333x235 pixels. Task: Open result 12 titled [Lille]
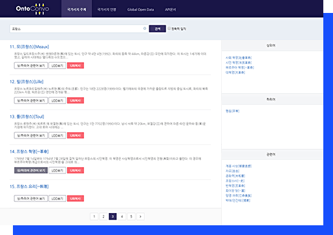point(27,82)
